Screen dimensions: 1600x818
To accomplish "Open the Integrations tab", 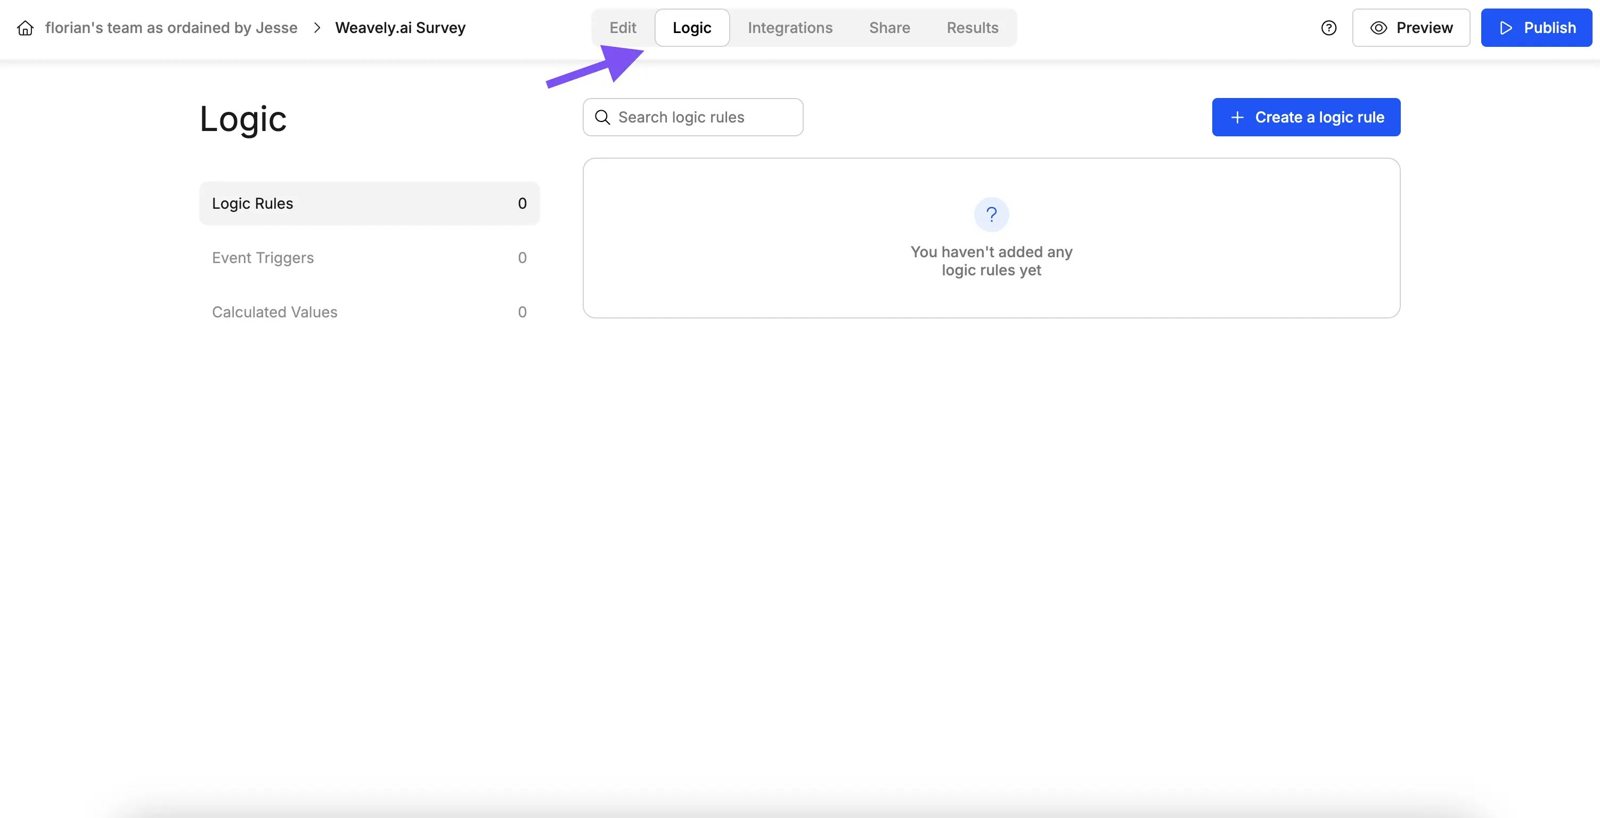I will point(789,27).
